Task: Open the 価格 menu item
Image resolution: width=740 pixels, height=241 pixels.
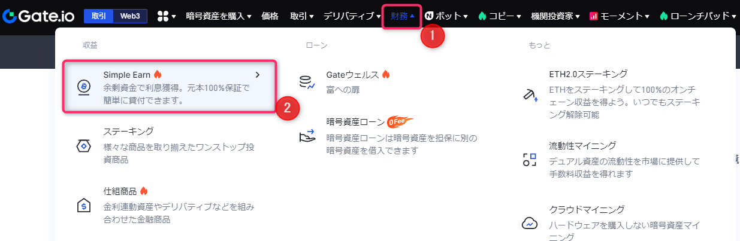Action: tap(270, 16)
